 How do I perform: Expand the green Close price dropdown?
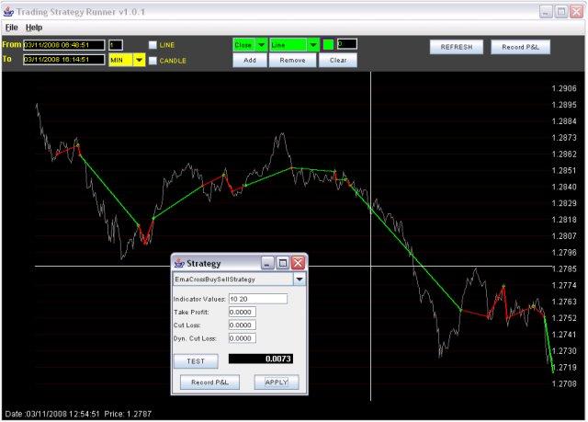click(261, 44)
